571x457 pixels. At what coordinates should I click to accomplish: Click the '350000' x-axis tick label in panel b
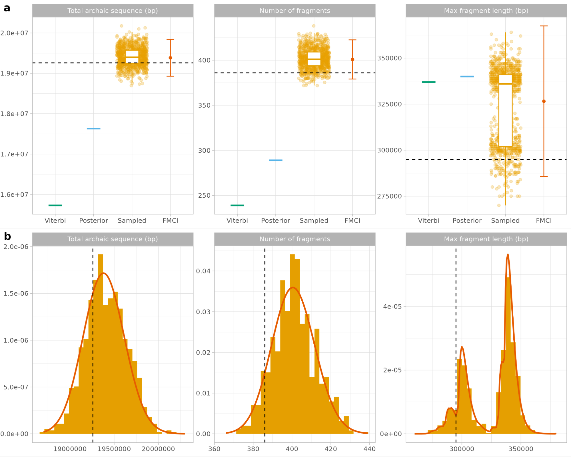click(520, 449)
